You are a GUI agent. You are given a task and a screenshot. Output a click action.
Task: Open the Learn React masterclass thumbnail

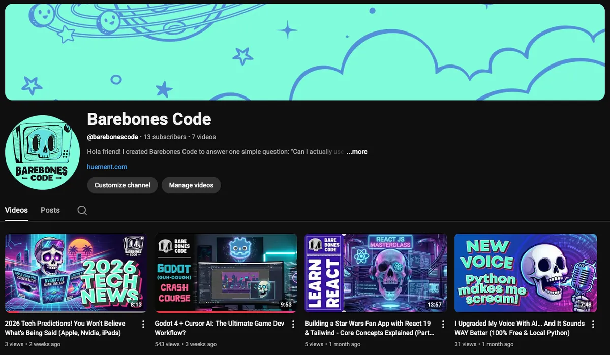point(376,273)
